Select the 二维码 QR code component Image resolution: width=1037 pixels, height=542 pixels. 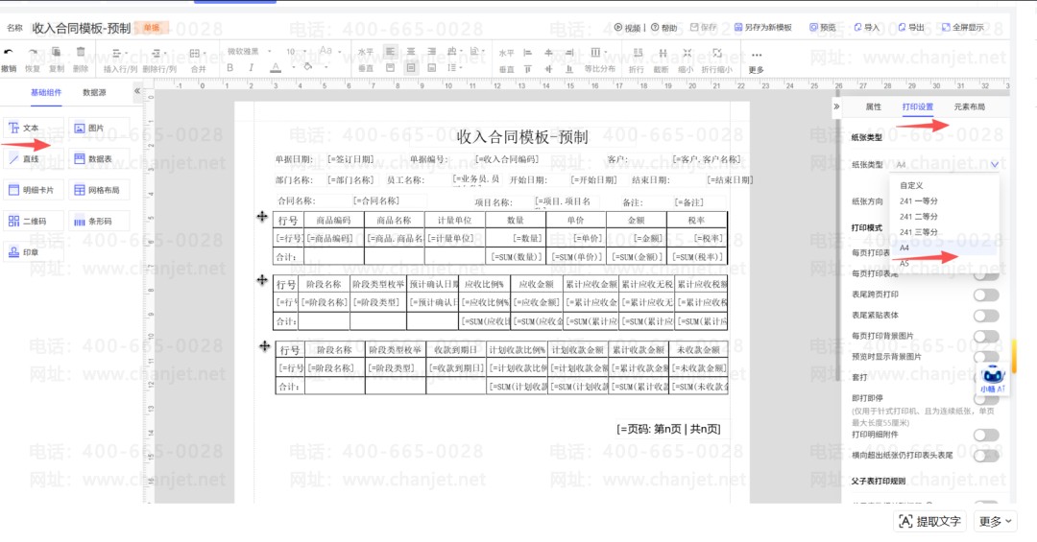[33, 221]
